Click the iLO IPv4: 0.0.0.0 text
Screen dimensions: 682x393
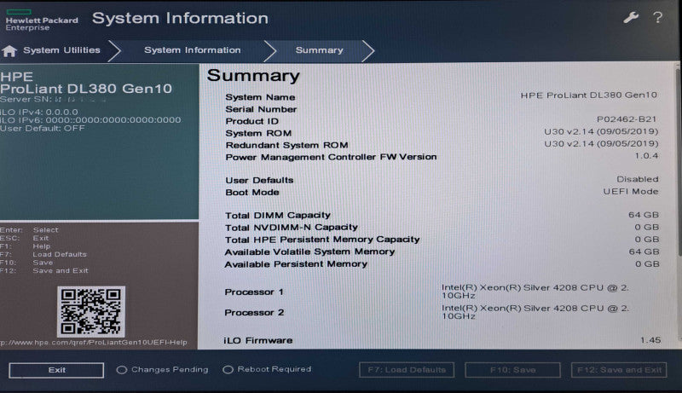tap(39, 112)
